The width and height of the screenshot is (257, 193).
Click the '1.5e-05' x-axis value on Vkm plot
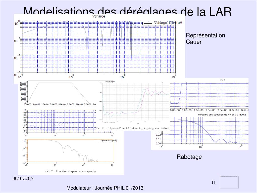coord(199,110)
